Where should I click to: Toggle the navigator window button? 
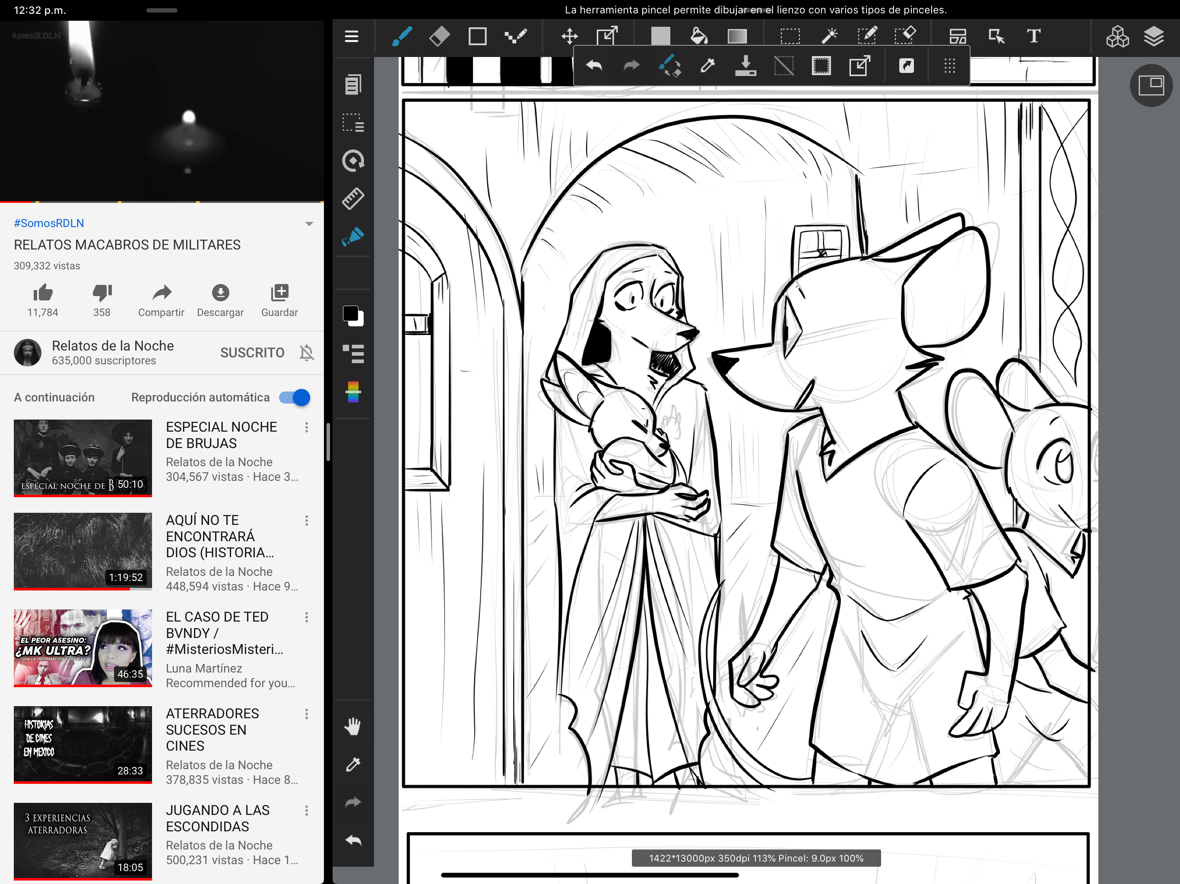(x=1151, y=85)
